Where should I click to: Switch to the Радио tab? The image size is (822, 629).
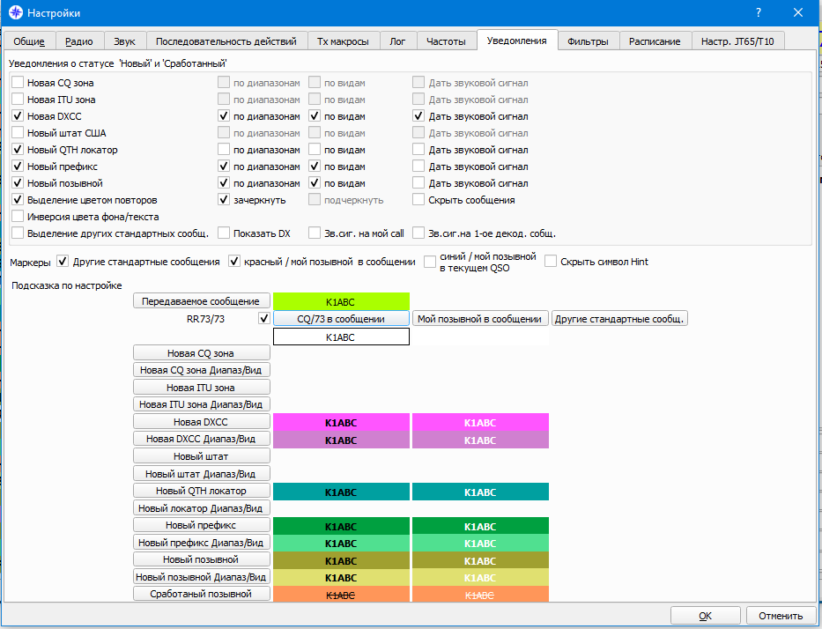tap(78, 41)
